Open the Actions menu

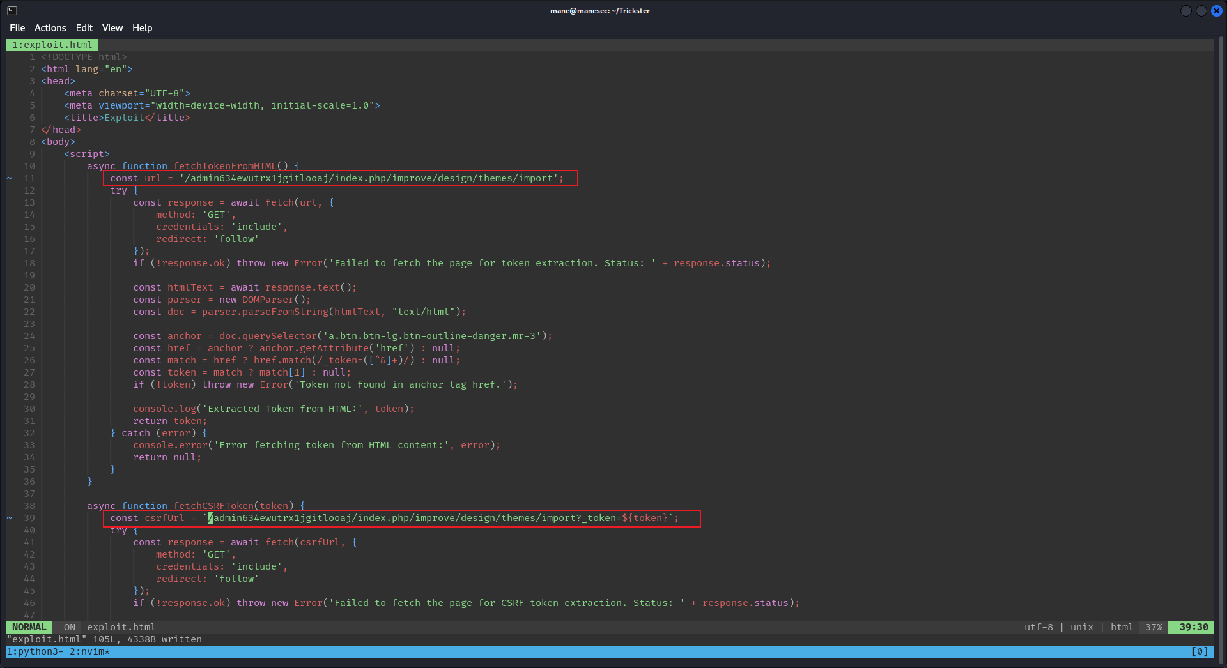pos(50,28)
